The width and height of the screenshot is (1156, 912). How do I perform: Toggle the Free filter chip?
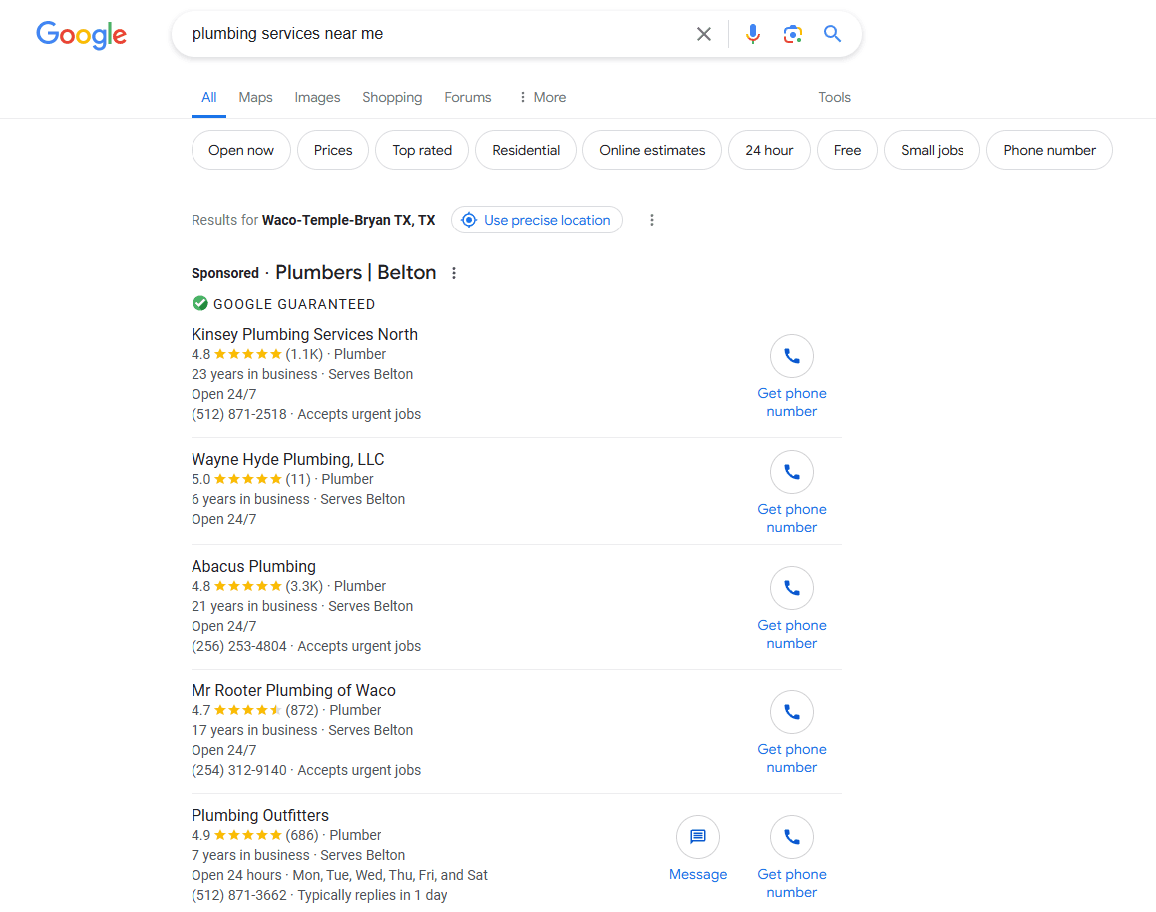click(847, 150)
